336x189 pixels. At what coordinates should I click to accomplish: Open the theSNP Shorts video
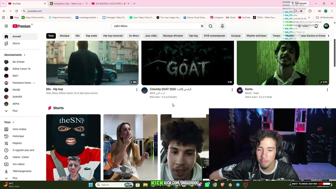click(73, 147)
